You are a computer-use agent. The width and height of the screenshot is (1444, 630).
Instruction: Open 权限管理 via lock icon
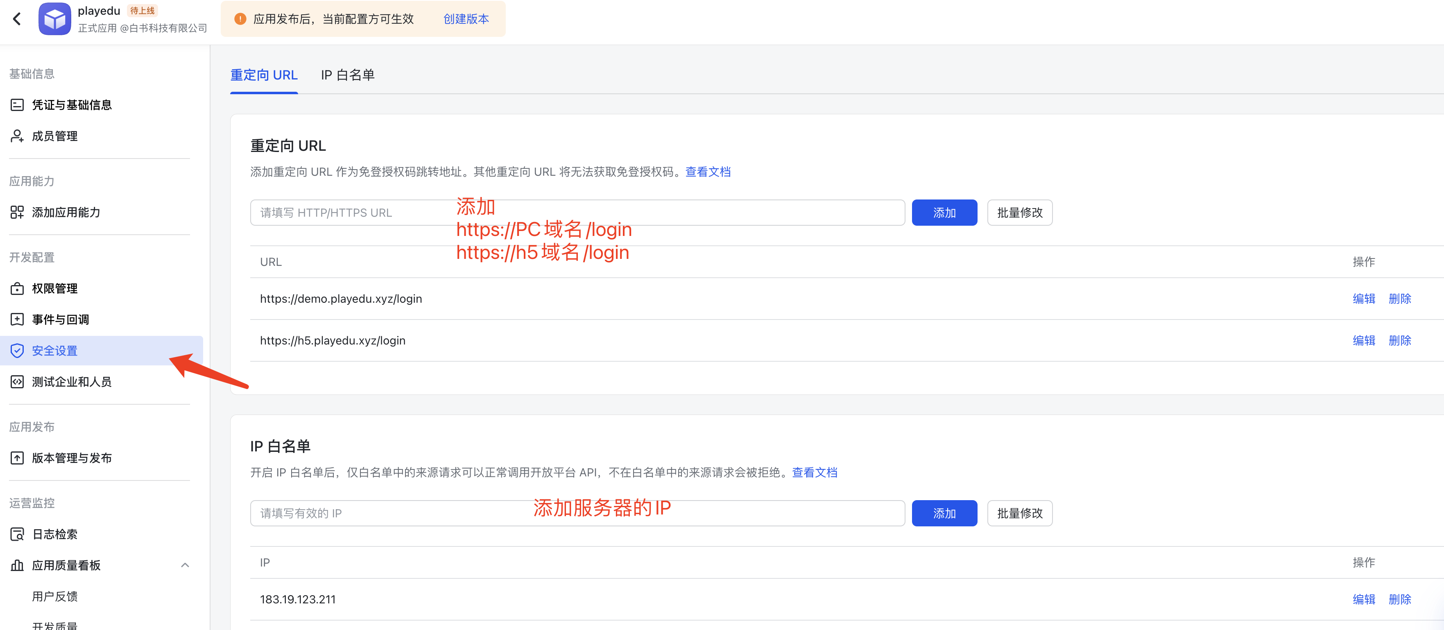click(x=17, y=289)
